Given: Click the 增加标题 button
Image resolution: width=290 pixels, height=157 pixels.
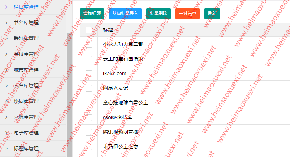Looking at the screenshot, I should coord(92,14).
